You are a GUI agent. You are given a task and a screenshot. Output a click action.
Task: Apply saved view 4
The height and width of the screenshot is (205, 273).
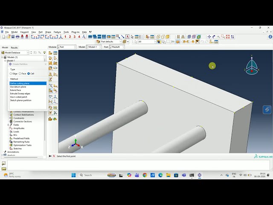(79, 37)
